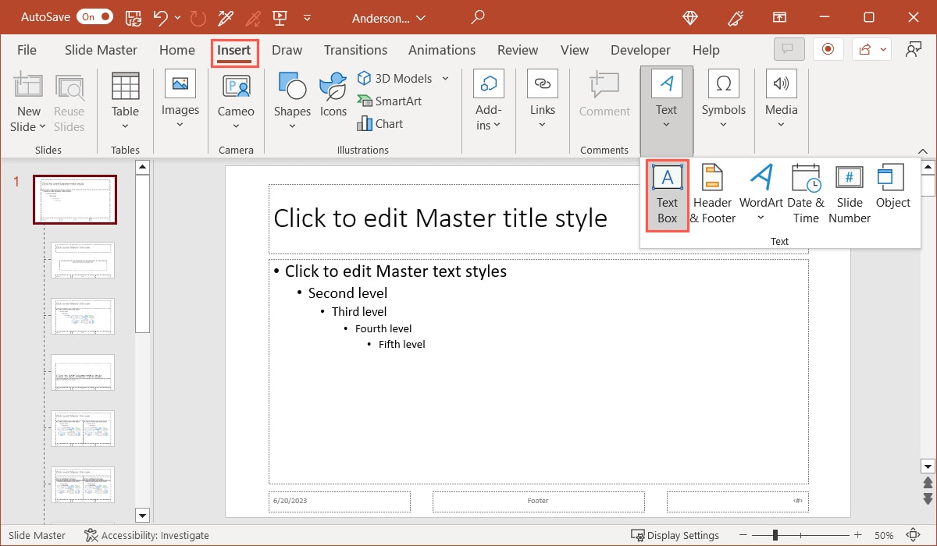Viewport: 937px width, 546px height.
Task: Start a presentation recording
Action: point(828,48)
